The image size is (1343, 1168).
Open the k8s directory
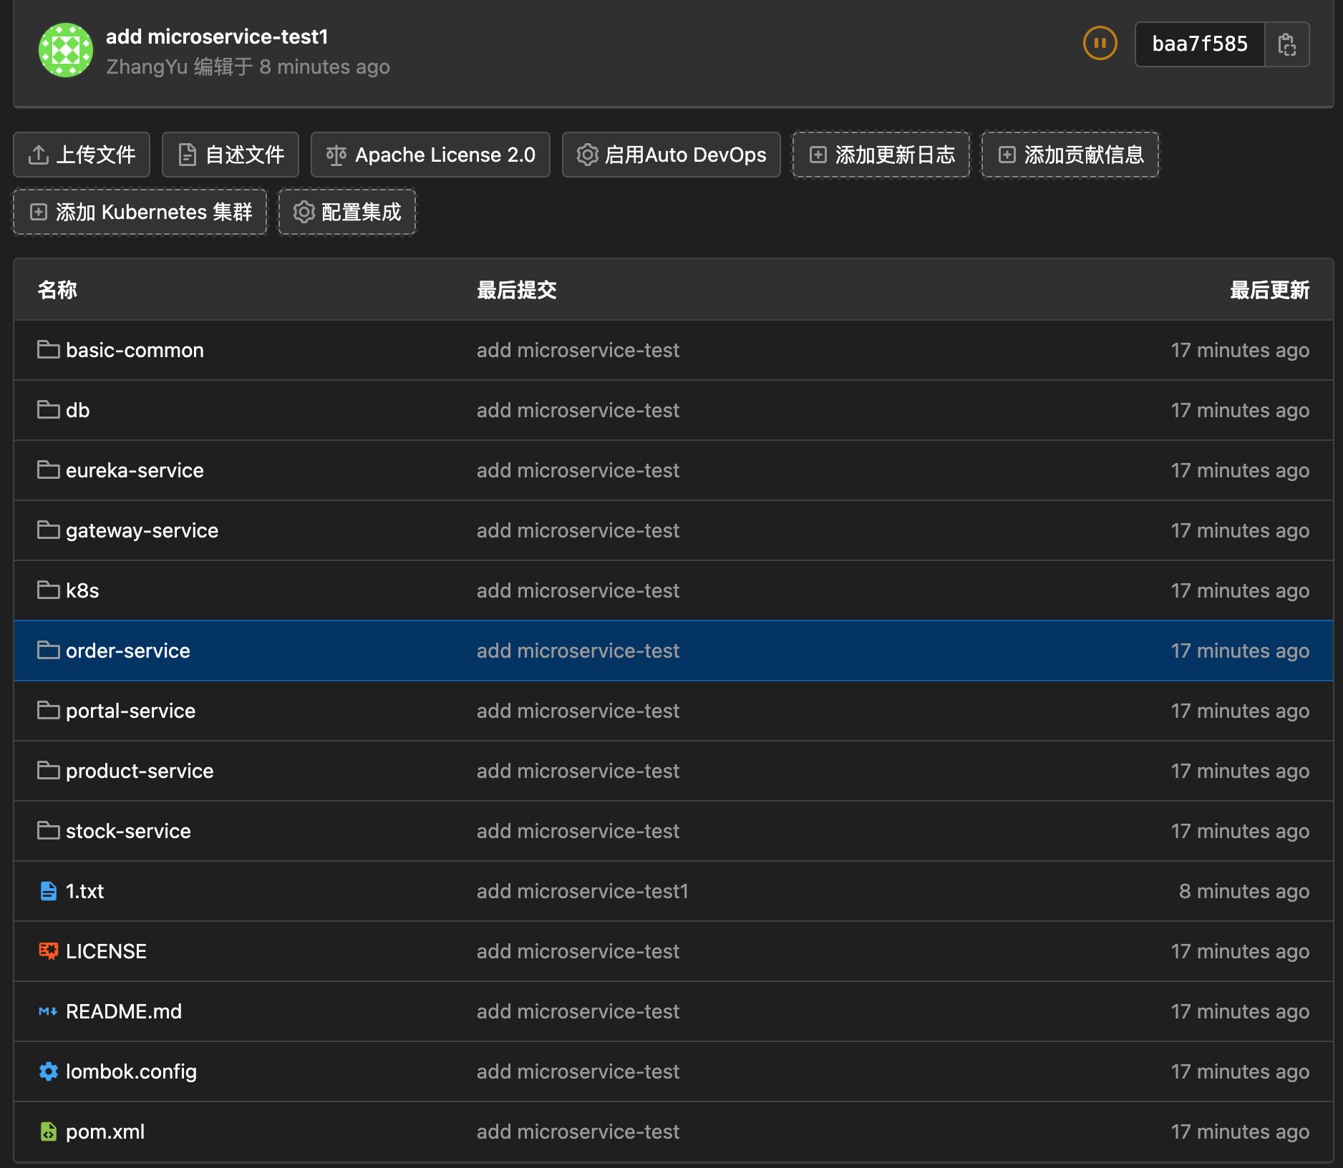click(82, 590)
